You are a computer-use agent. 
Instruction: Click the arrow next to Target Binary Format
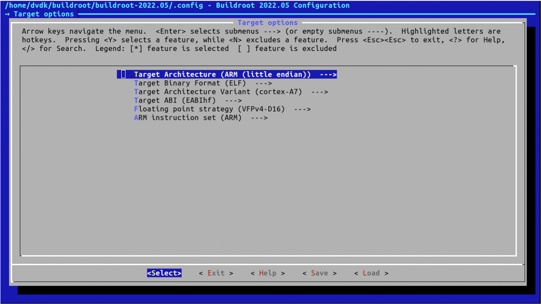coord(263,83)
